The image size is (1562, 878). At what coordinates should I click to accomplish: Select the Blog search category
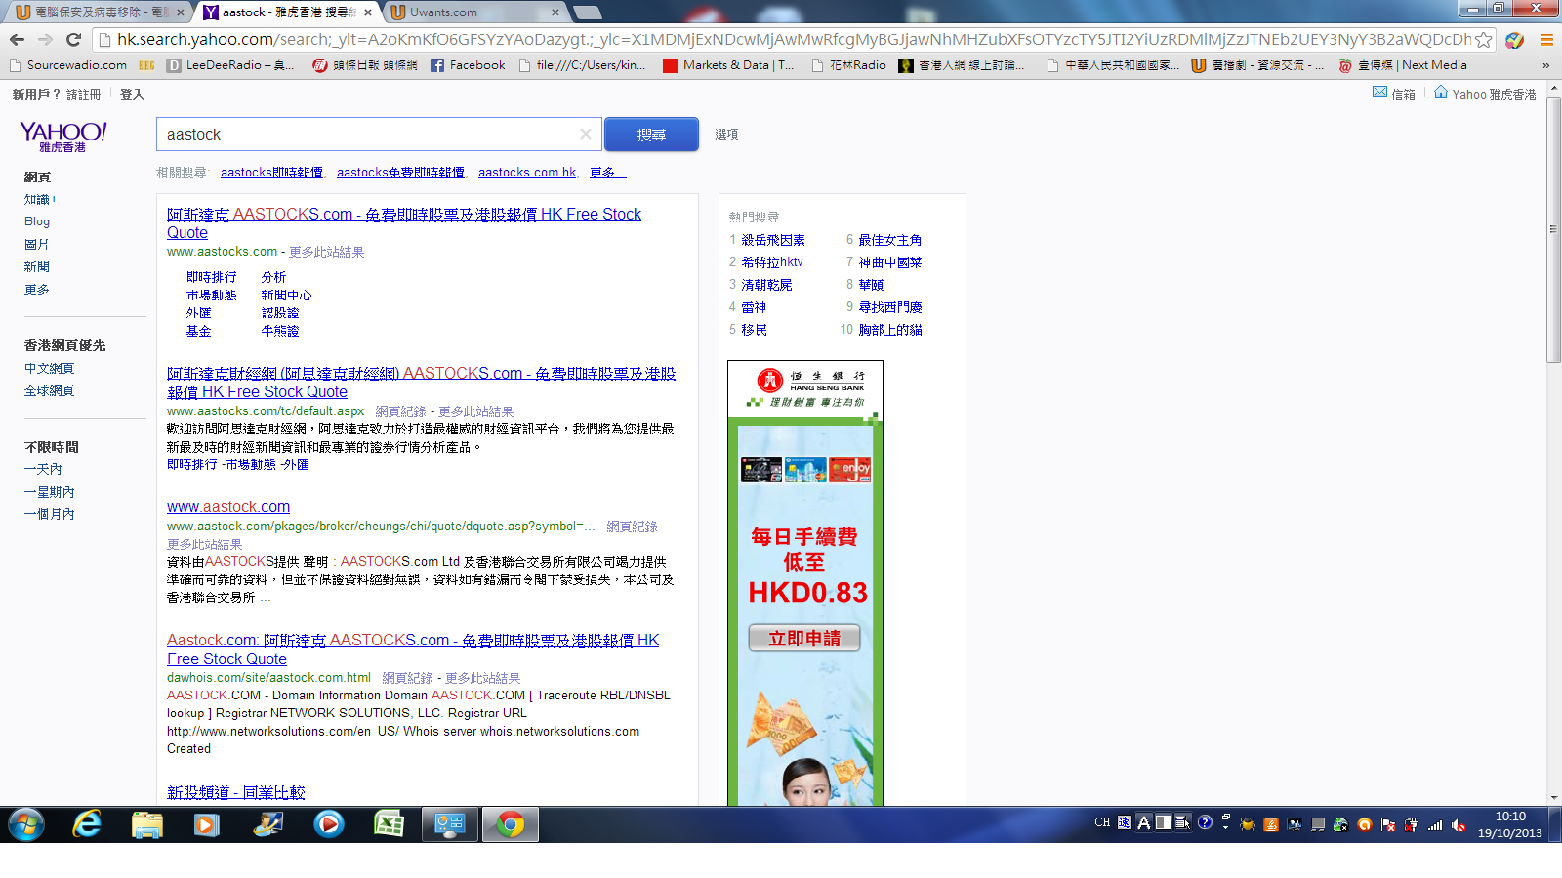37,221
